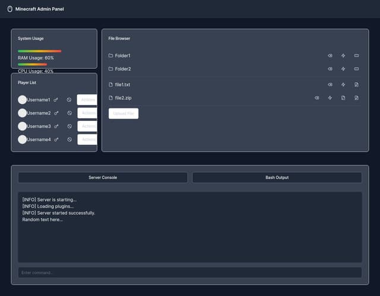380x296 pixels.
Task: Select the file2.zip file name
Action: click(123, 98)
